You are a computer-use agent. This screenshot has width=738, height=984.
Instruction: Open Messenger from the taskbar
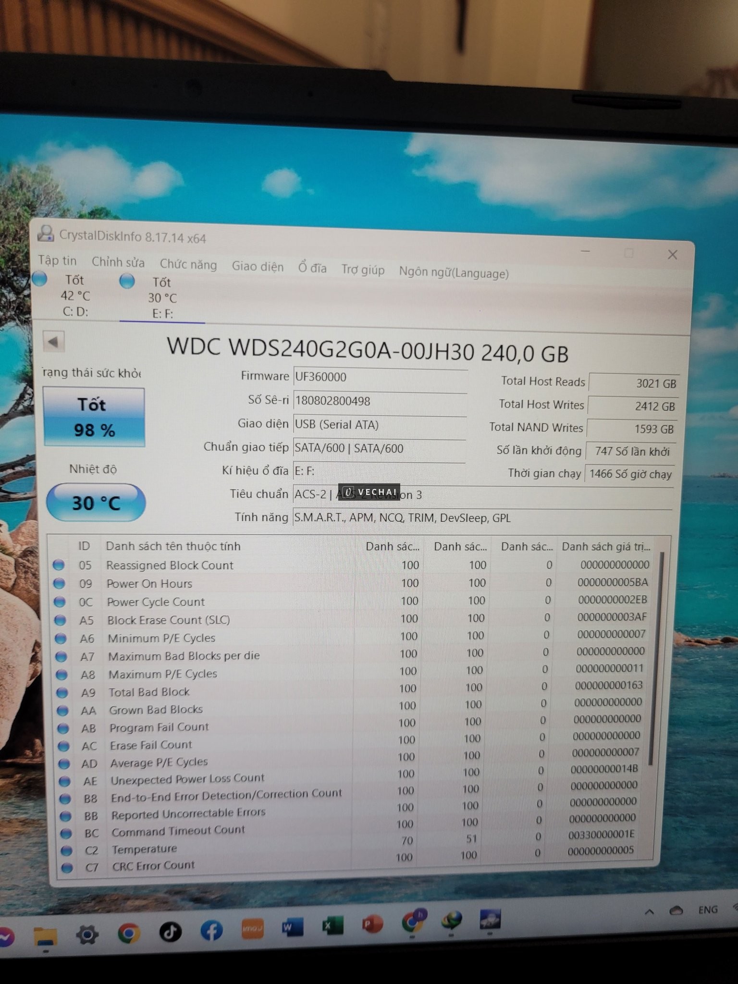pyautogui.click(x=6, y=938)
